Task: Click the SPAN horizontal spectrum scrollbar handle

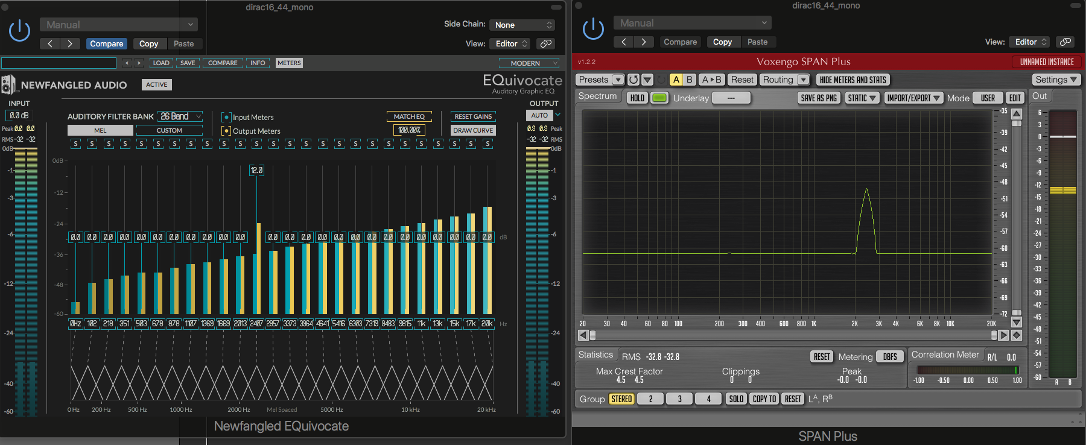Action: click(x=592, y=335)
